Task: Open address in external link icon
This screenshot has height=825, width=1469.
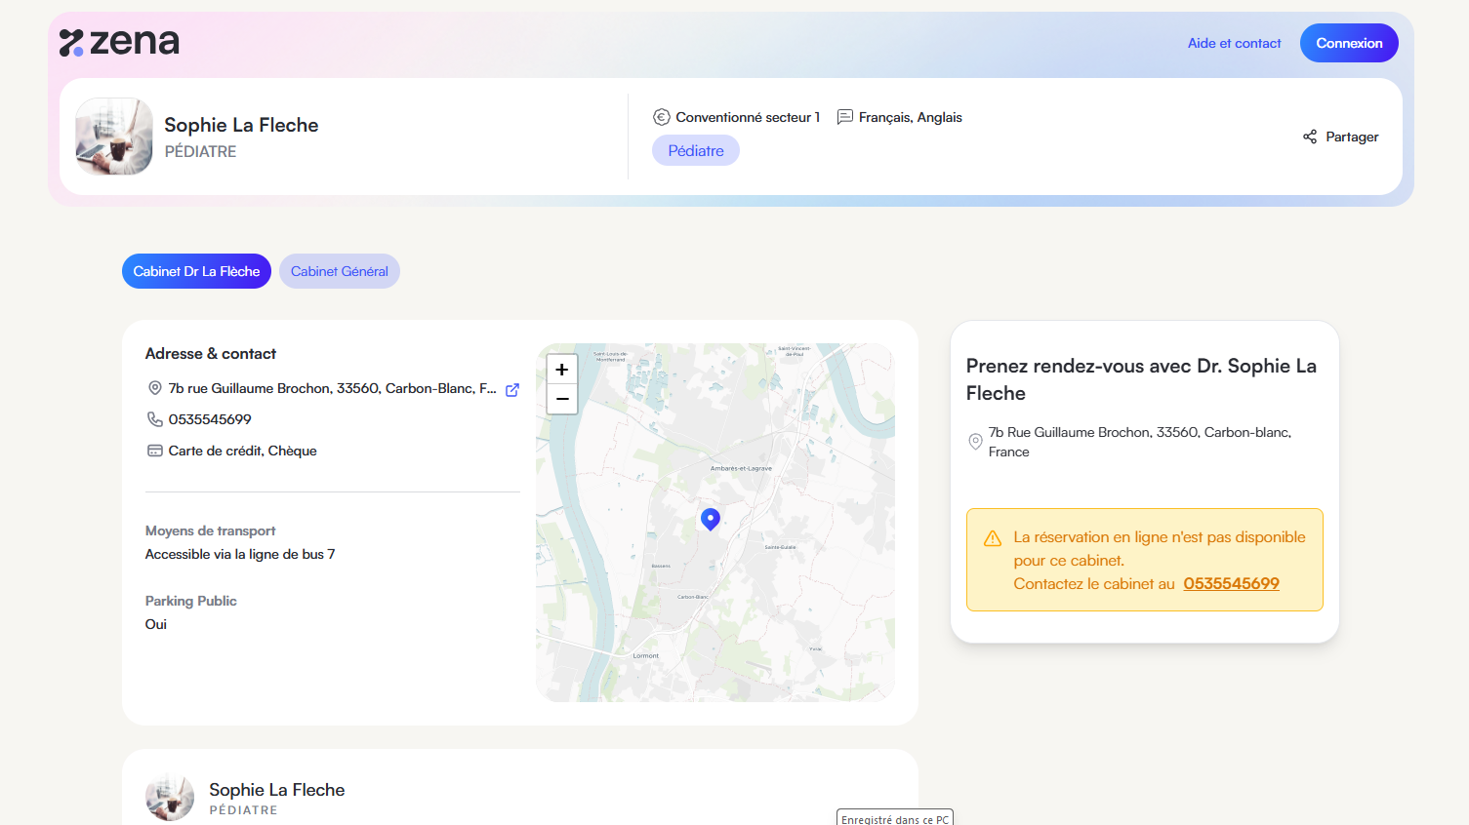Action: 512,389
